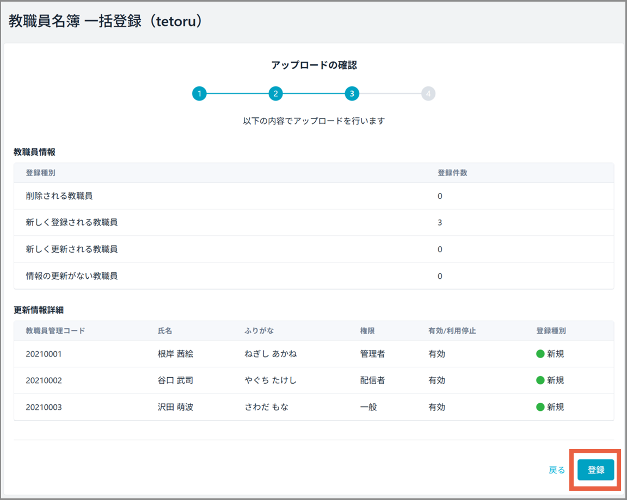Select greyed step 4 circle in progress indicator
This screenshot has width=627, height=500.
428,94
